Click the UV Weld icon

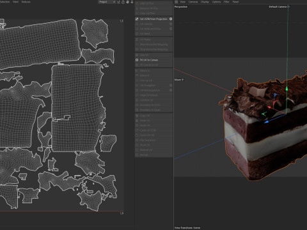[137, 34]
